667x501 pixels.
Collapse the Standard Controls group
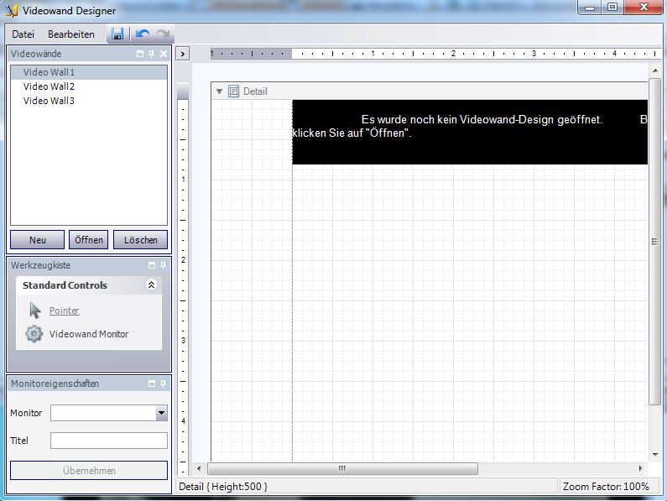151,284
